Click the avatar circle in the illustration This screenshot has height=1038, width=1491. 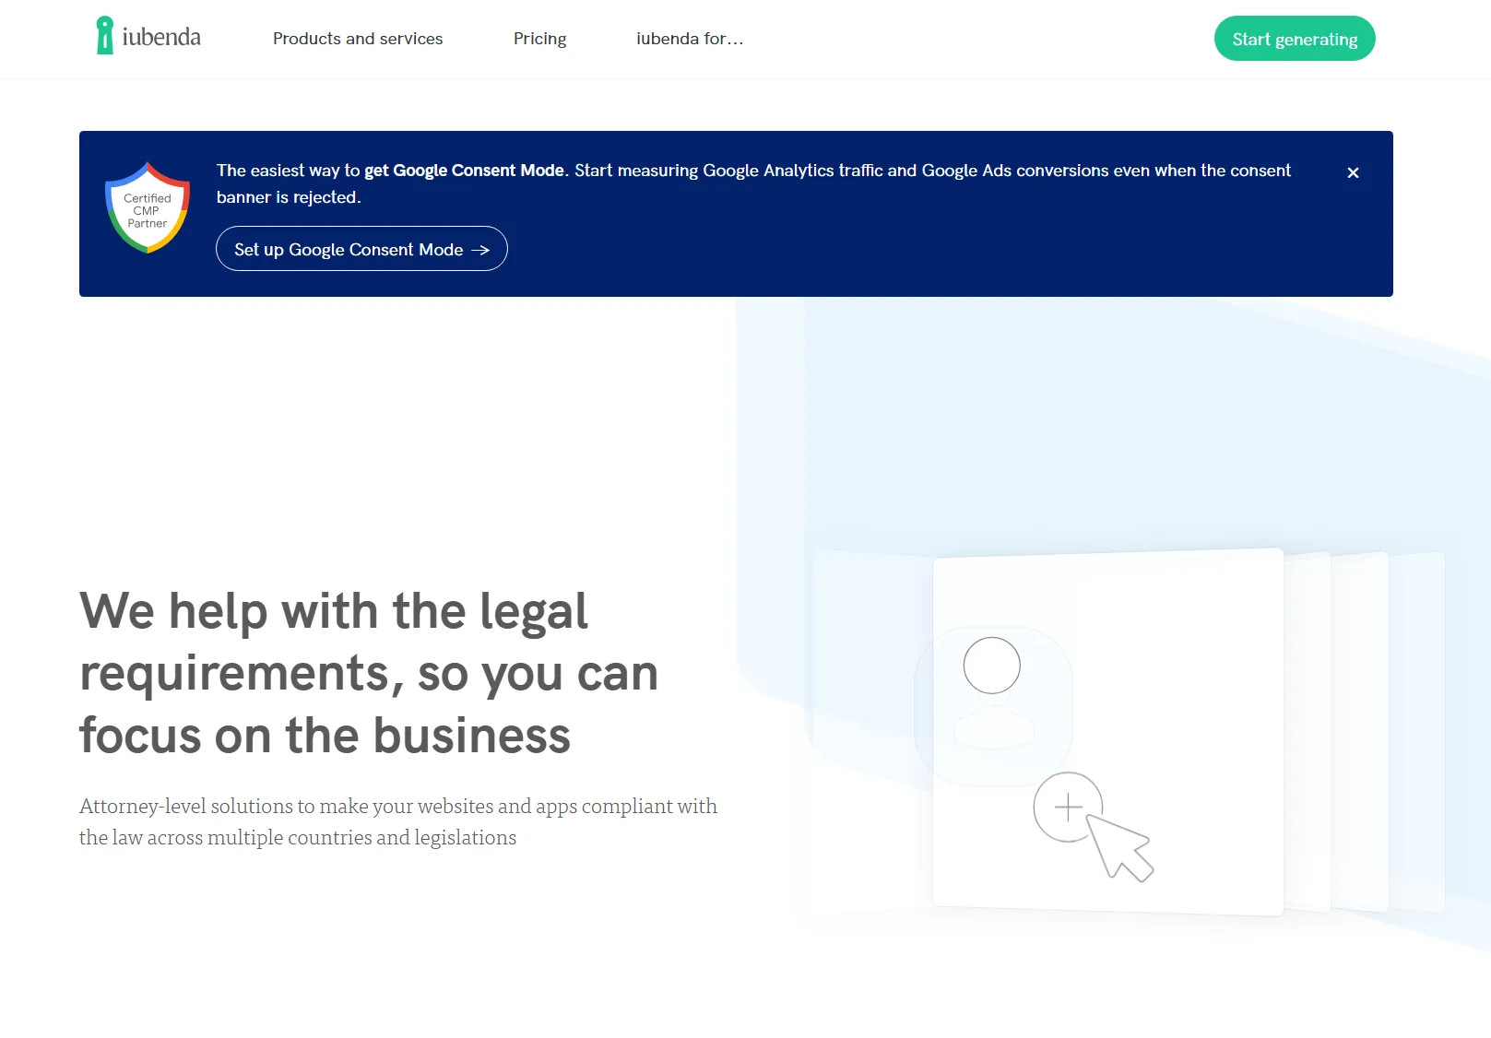[x=991, y=665]
